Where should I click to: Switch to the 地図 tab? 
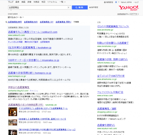point(43,2)
